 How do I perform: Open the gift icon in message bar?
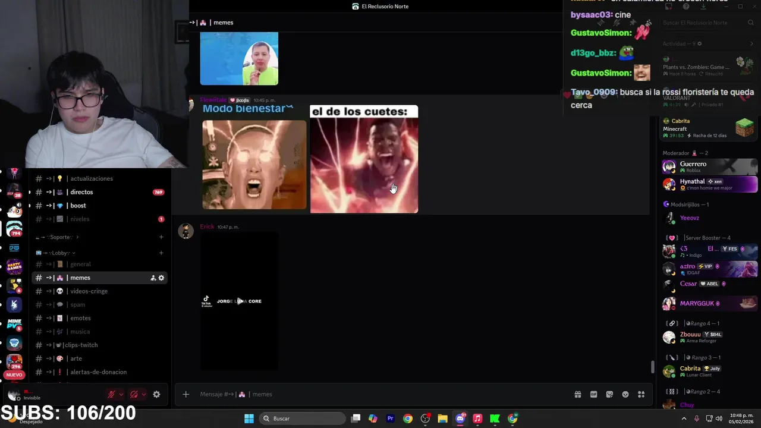(577, 394)
